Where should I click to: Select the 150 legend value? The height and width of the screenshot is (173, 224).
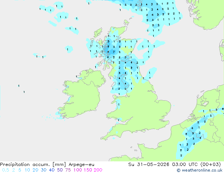[x=88, y=170]
